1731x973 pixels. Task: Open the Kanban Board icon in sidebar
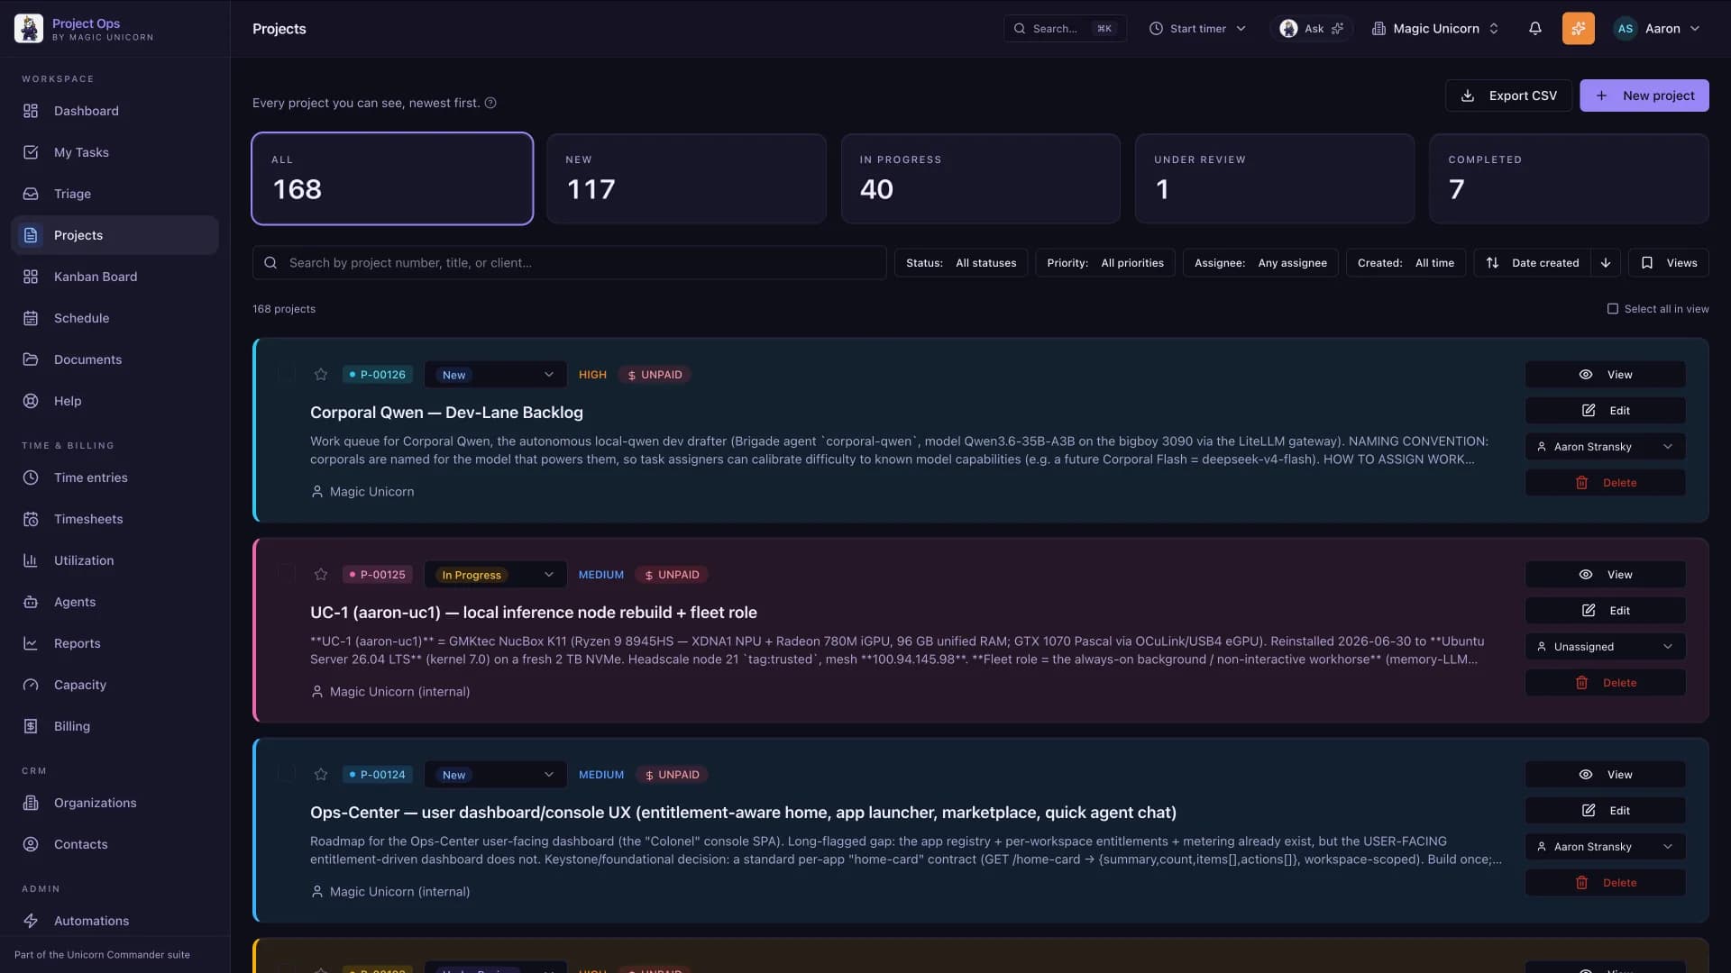[x=31, y=277]
